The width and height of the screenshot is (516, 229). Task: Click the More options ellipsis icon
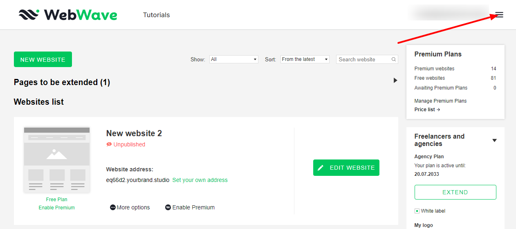(x=113, y=207)
